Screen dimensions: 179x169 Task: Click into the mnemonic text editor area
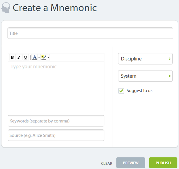[56, 86]
